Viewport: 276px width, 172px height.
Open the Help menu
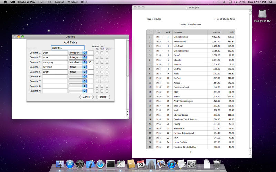(x=84, y=2)
